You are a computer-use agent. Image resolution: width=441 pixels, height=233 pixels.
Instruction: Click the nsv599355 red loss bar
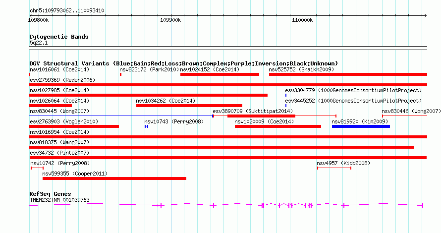pos(114,178)
